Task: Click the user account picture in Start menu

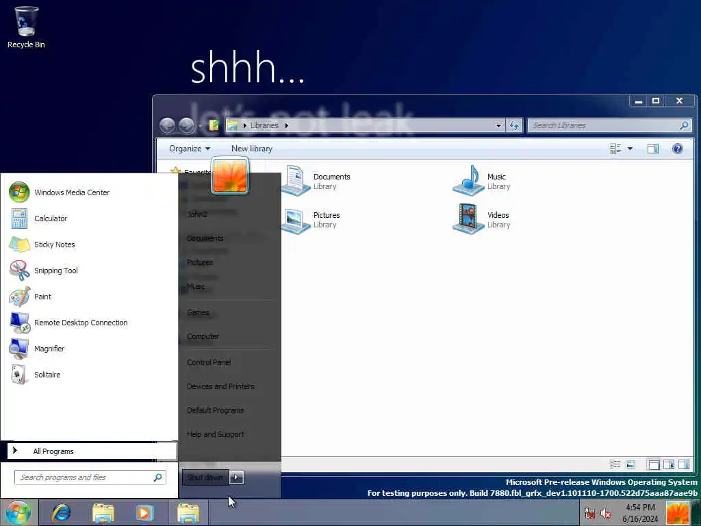Action: coord(230,176)
